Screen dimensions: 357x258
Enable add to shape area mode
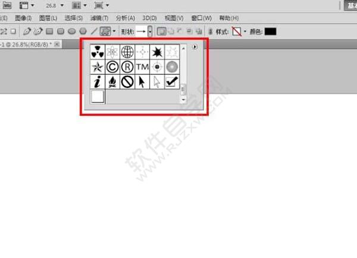coord(171,32)
